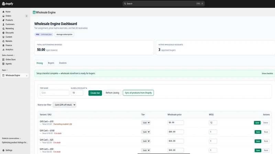
Task: Click the Finance bank icon
Action: coord(3,46)
